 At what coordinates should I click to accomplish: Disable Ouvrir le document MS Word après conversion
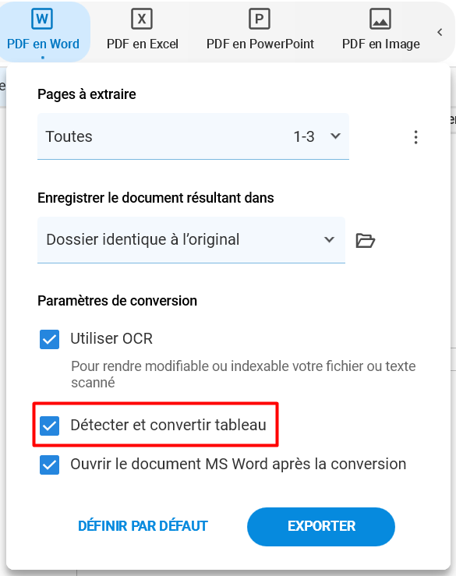click(x=50, y=465)
